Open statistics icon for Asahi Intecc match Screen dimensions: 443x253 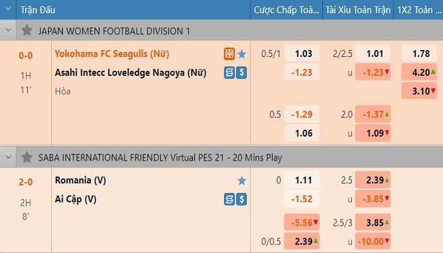point(229,73)
